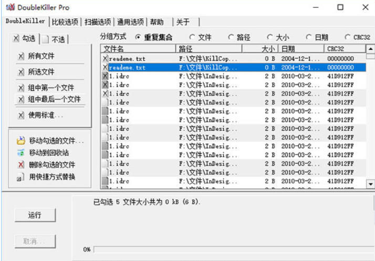Open the 比较选项 tab

(x=65, y=22)
